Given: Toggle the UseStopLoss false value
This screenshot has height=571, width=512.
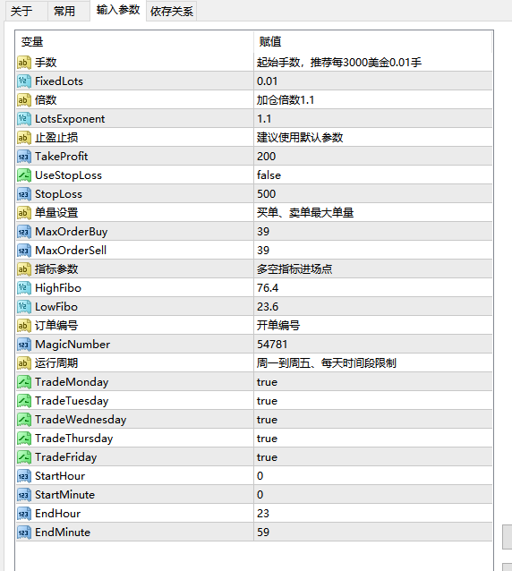Looking at the screenshot, I should (373, 175).
